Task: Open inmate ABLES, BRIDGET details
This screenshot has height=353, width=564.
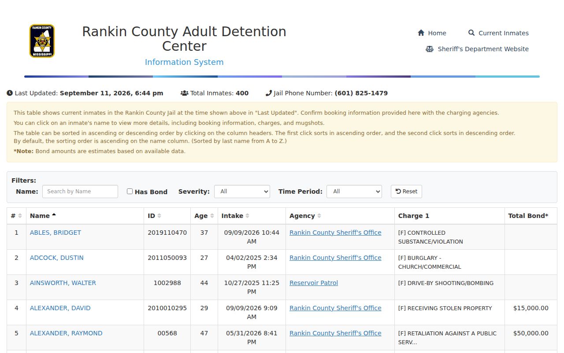Action: click(x=56, y=233)
